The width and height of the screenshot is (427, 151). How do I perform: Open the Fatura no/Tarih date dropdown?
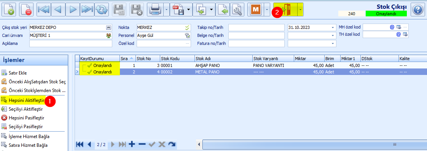[x=333, y=43]
